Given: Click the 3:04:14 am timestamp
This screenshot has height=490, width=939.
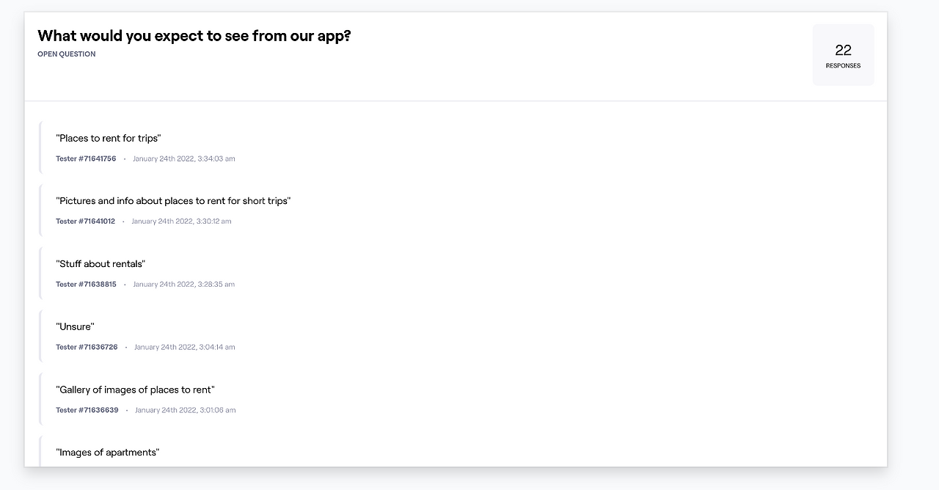Looking at the screenshot, I should (x=184, y=348).
